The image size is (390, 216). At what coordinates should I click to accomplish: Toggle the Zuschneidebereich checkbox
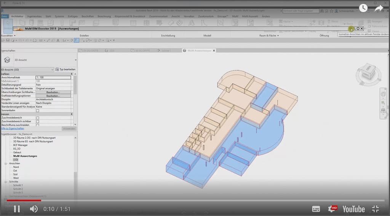coord(38,118)
